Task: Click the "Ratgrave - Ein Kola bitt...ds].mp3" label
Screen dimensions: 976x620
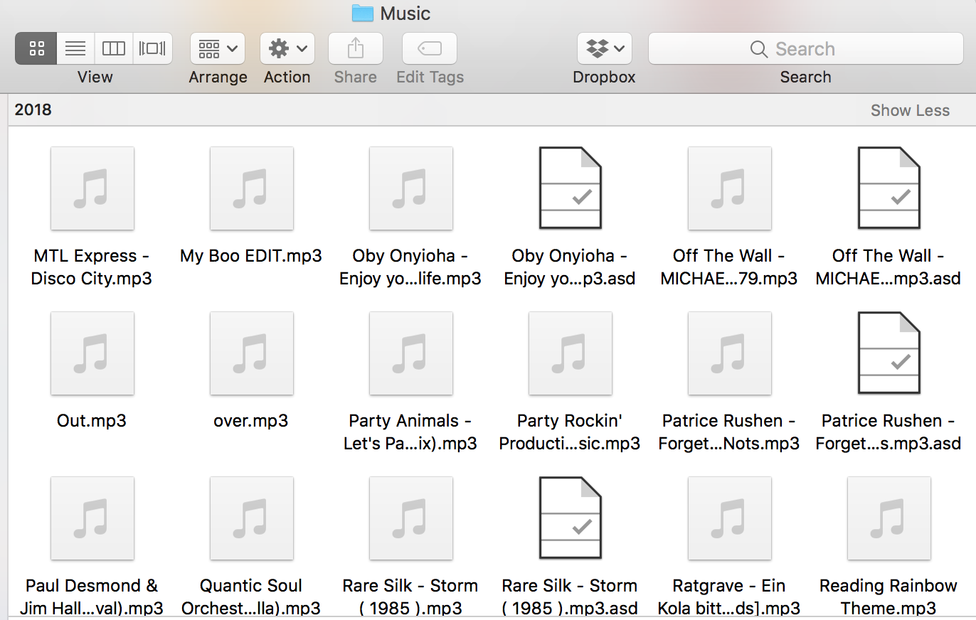Action: 729,597
